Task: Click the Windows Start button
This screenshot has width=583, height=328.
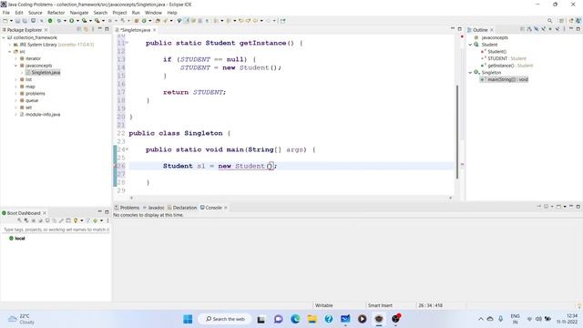Action: pos(188,319)
